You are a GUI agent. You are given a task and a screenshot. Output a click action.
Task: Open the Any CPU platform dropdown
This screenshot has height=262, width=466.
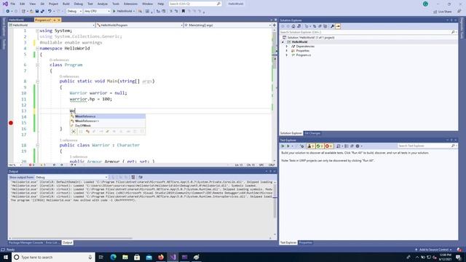(97, 11)
